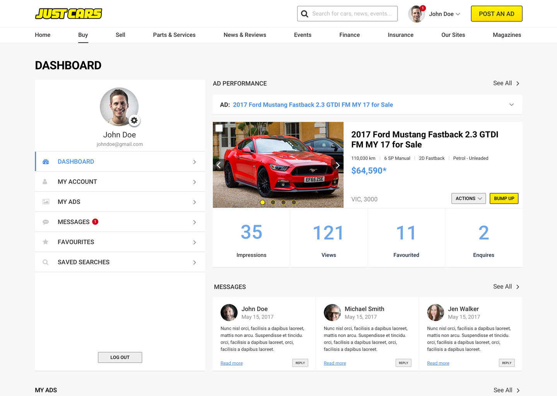Reply to Michael Smith's message
The image size is (557, 396).
403,363
